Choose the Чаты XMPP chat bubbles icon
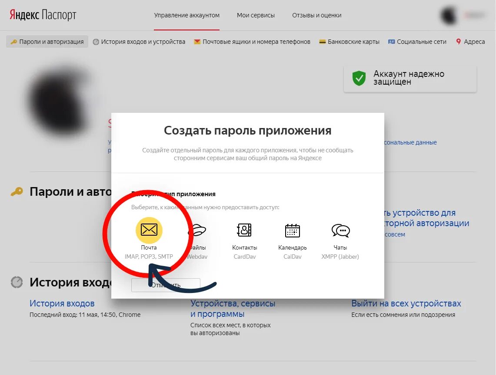The image size is (496, 375). 340,230
